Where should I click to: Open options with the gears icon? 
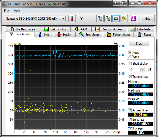coord(124,19)
